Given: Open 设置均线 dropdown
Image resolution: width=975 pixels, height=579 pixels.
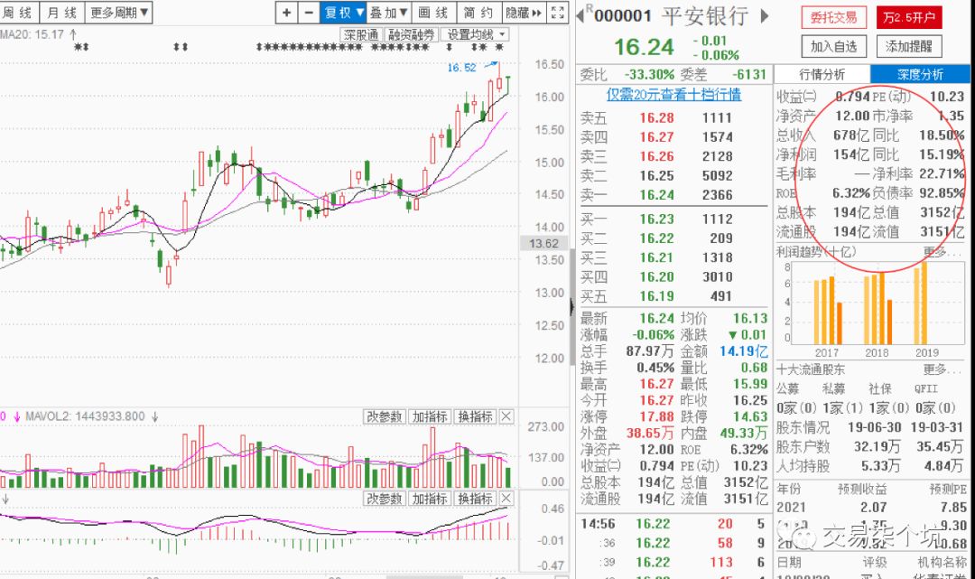Looking at the screenshot, I should [477, 35].
